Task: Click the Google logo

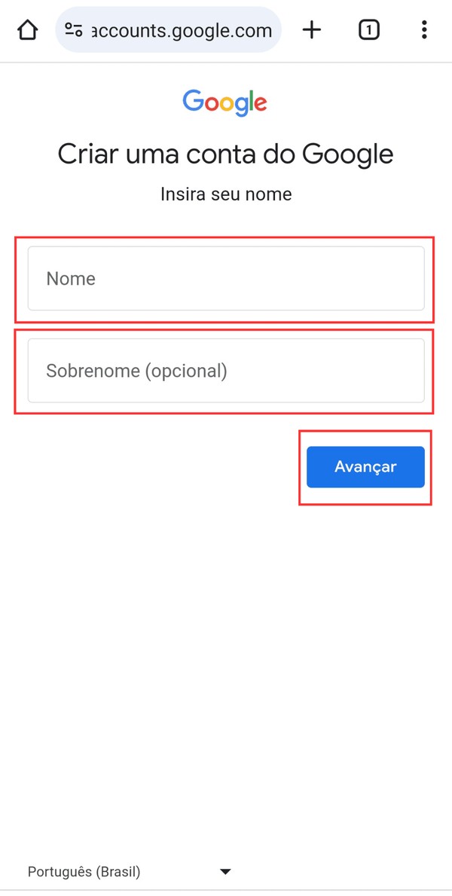Action: point(224,102)
